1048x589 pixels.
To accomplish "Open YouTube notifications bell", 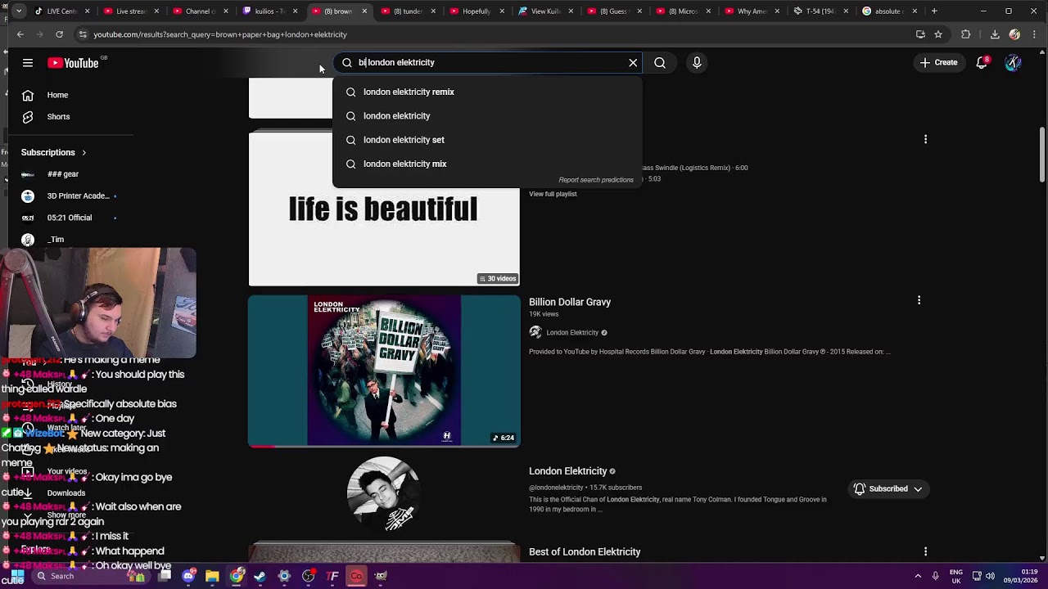I will (982, 62).
